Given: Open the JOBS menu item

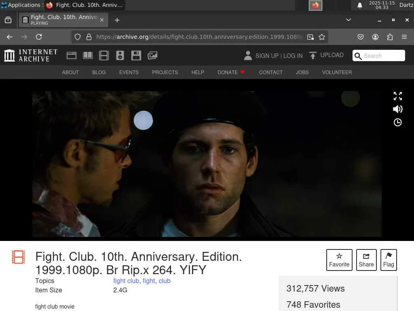Looking at the screenshot, I should point(302,72).
